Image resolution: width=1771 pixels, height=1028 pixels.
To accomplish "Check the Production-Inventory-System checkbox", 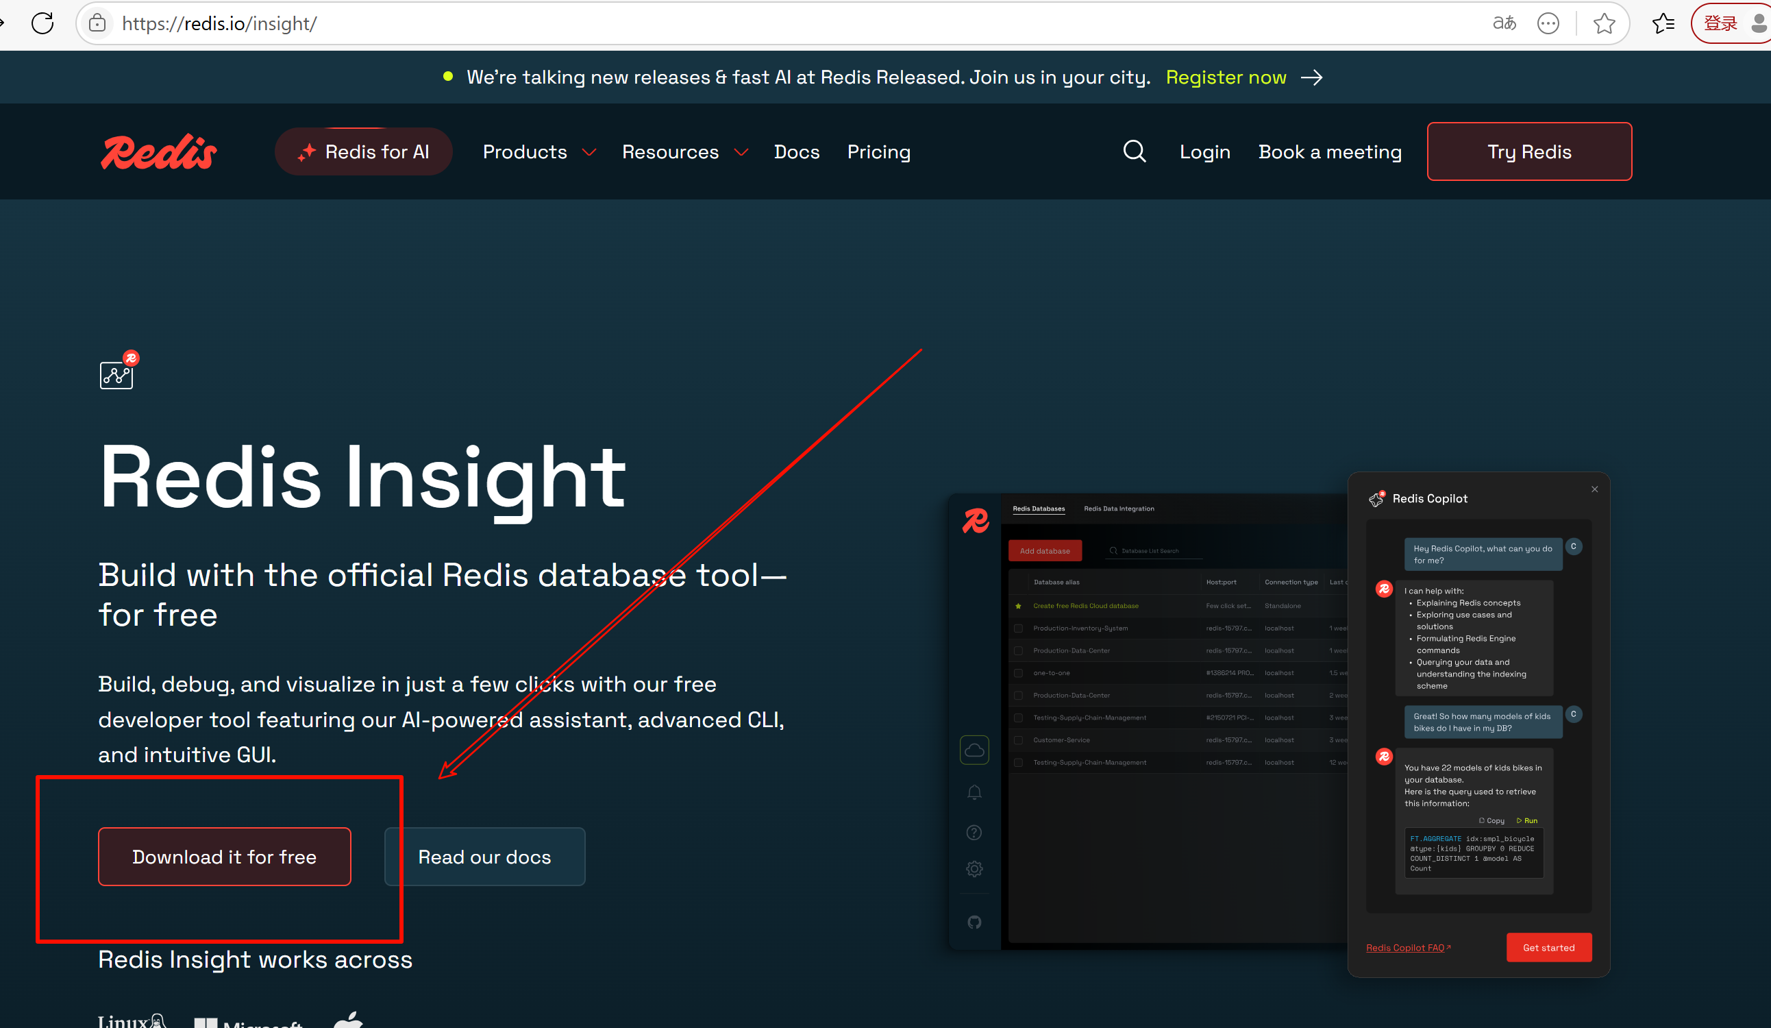I will tap(1018, 628).
